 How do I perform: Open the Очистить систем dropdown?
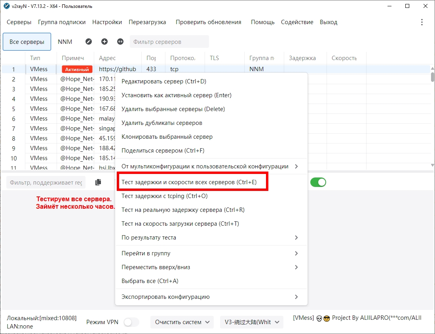(182, 322)
